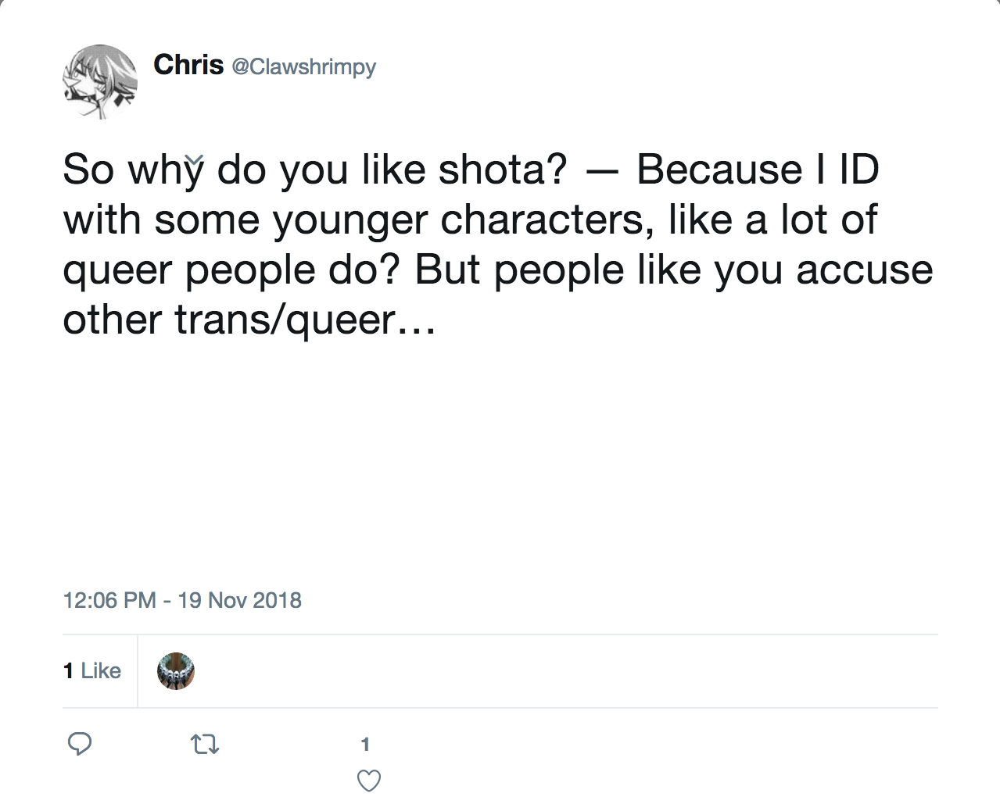The image size is (1000, 804).
Task: Open the @Clawshrimpy handle link
Action: [303, 66]
